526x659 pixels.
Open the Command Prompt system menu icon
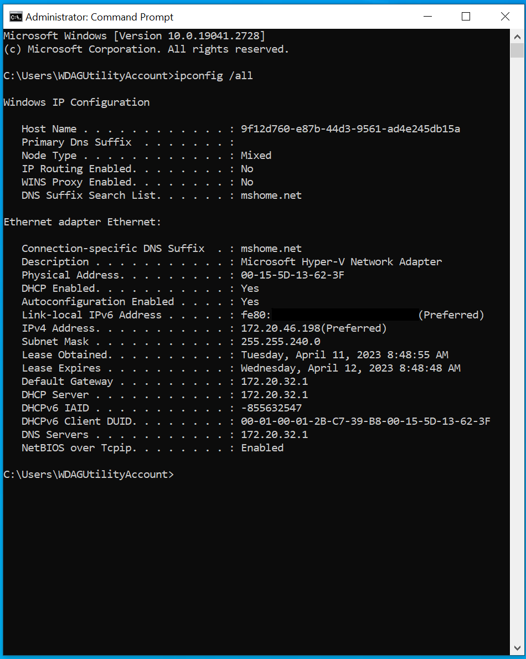coord(16,17)
